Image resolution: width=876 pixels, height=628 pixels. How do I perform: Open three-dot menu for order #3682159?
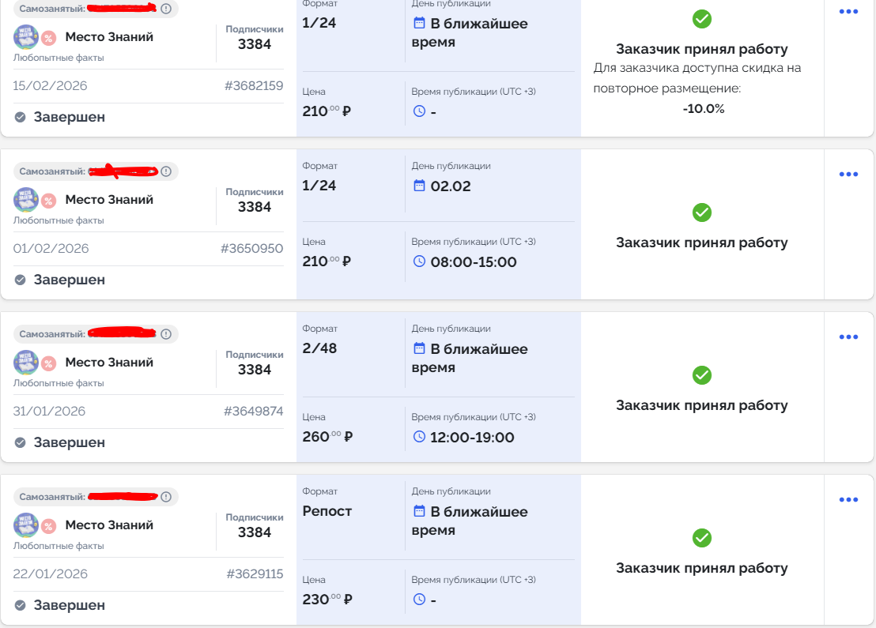click(x=848, y=12)
